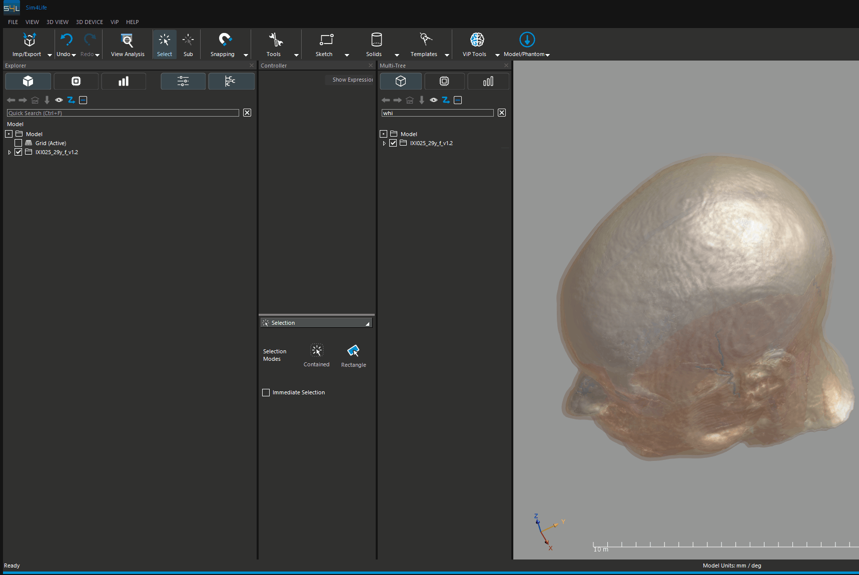The image size is (859, 575).
Task: Click the Select button in the toolbar
Action: pos(165,44)
